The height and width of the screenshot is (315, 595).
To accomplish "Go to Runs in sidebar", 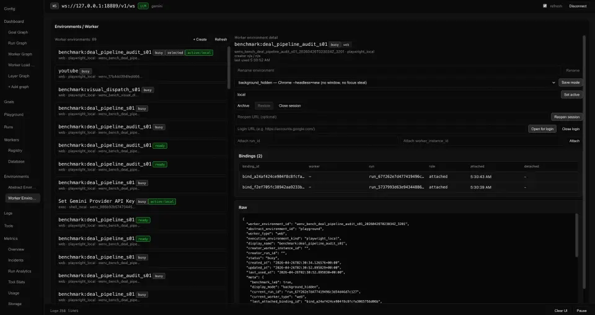I will pos(8,127).
